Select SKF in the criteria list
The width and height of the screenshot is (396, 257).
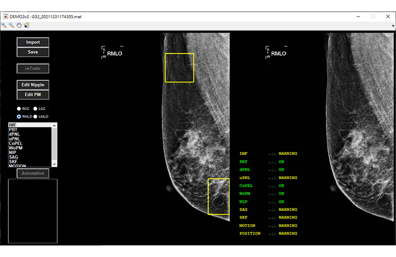[30, 161]
